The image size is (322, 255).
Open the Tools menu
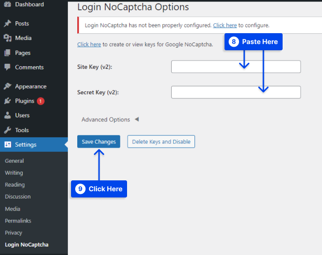[22, 130]
